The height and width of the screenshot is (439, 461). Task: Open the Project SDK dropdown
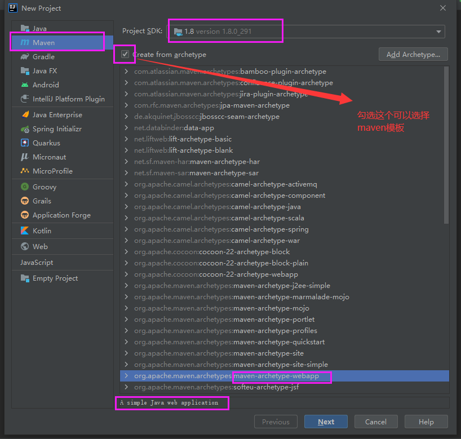[438, 32]
